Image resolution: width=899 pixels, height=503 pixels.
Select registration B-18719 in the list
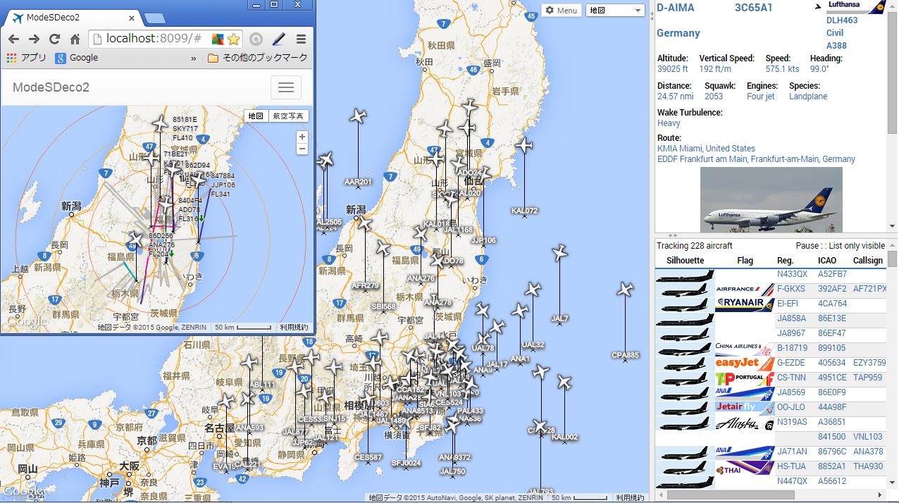(792, 348)
